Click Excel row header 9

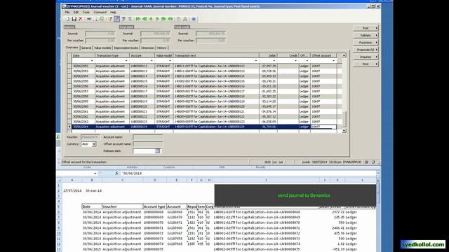coord(59,228)
